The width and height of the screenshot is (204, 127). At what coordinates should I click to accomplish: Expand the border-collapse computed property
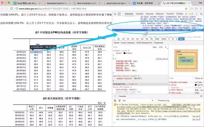(170, 82)
